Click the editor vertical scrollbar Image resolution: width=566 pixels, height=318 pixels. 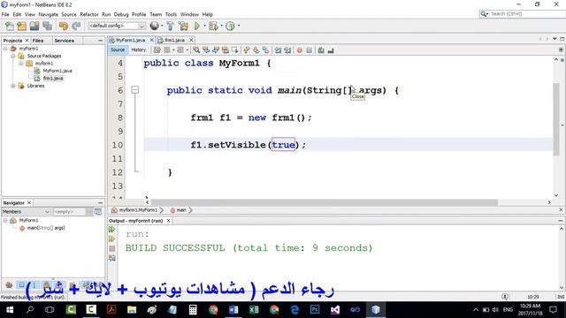[556, 119]
